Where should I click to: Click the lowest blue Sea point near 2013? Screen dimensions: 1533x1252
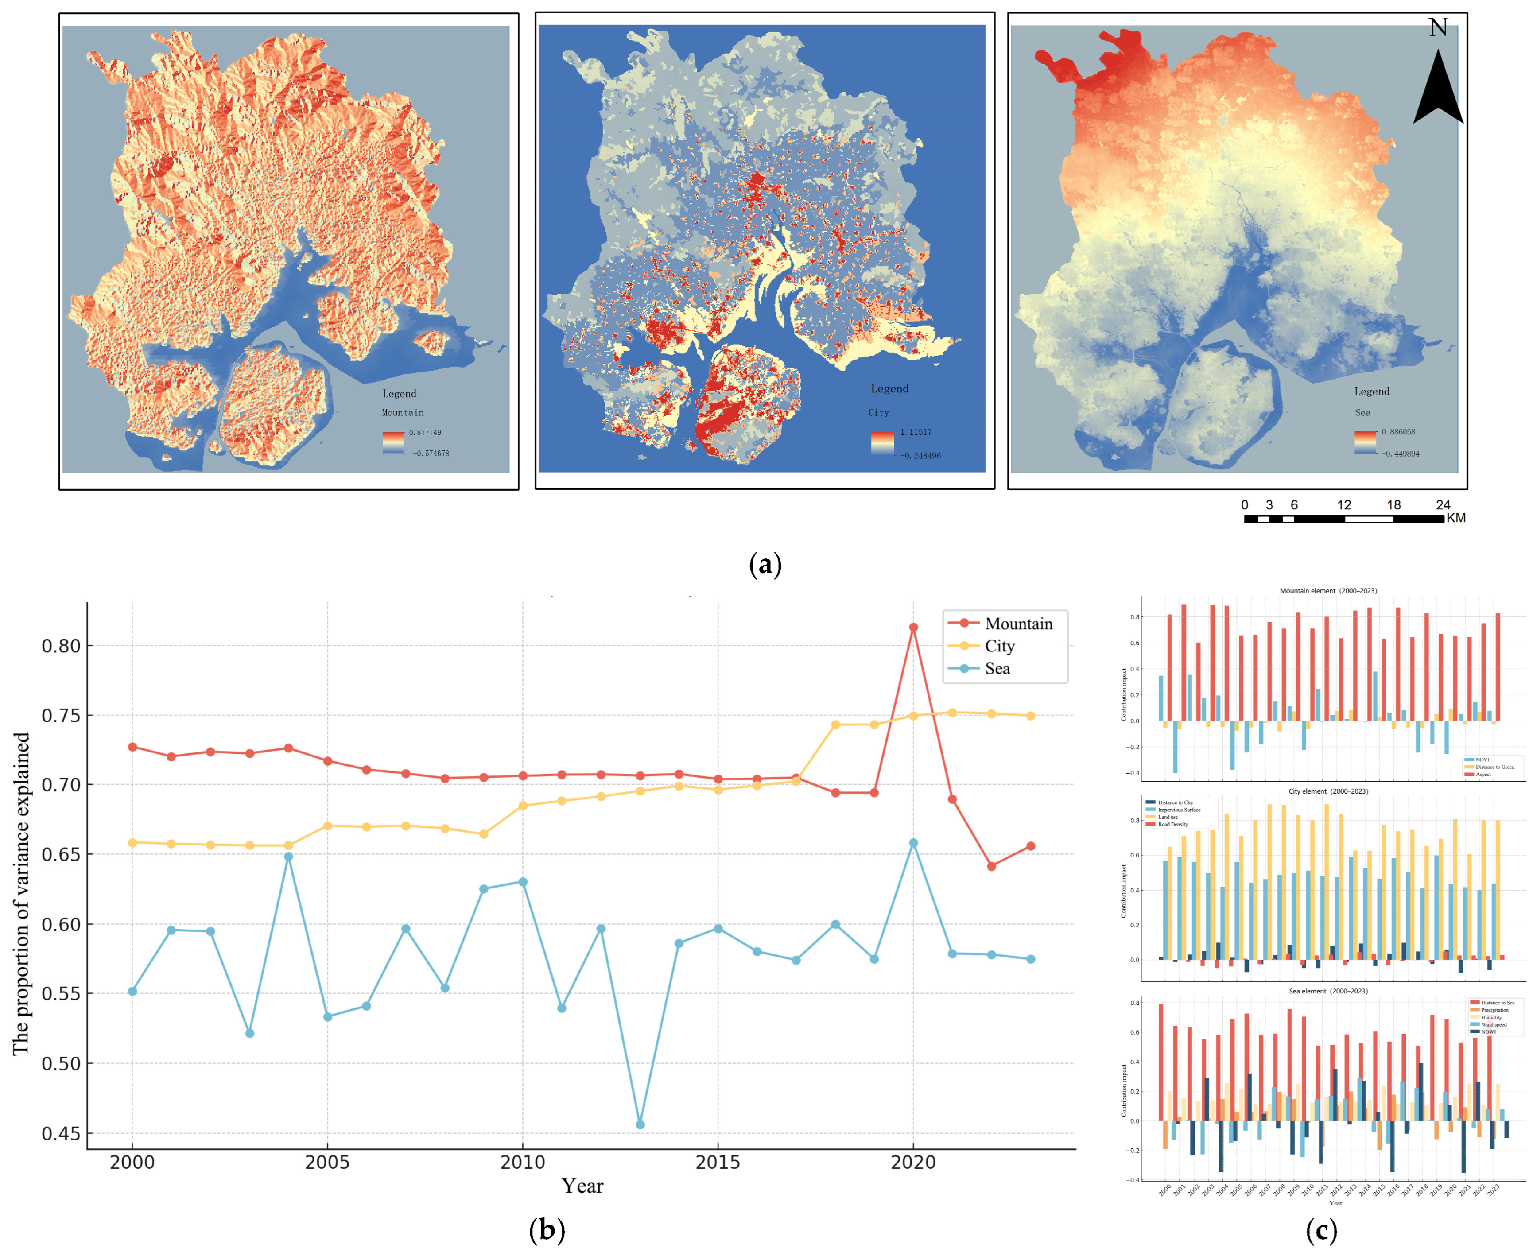pyautogui.click(x=640, y=1124)
